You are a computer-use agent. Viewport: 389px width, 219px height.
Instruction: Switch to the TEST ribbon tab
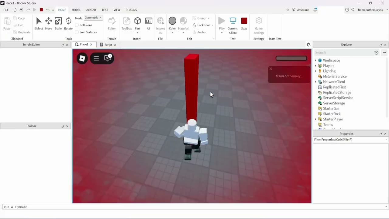pyautogui.click(x=105, y=10)
